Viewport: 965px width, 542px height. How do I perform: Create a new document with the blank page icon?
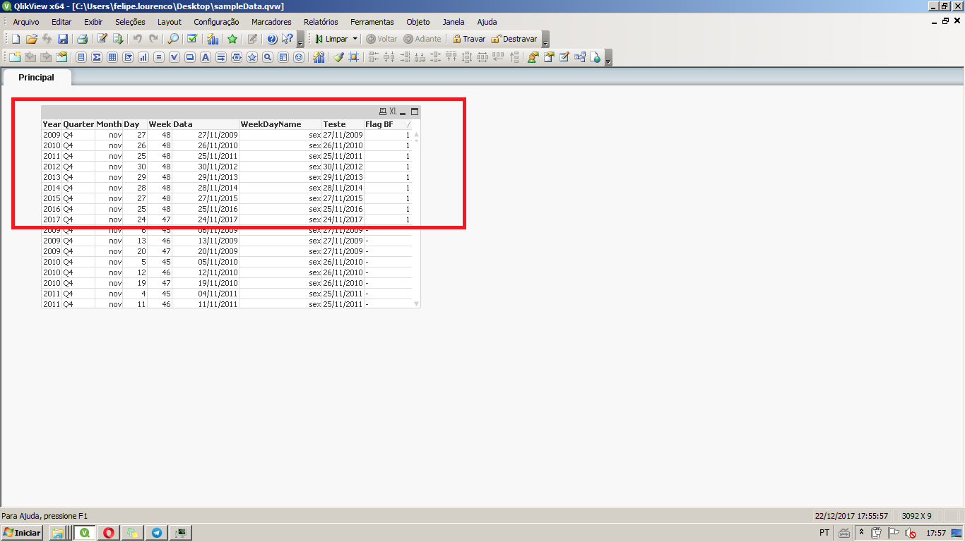tap(16, 39)
